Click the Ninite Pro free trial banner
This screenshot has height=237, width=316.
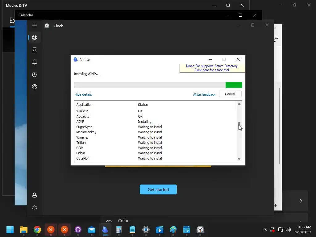(212, 68)
